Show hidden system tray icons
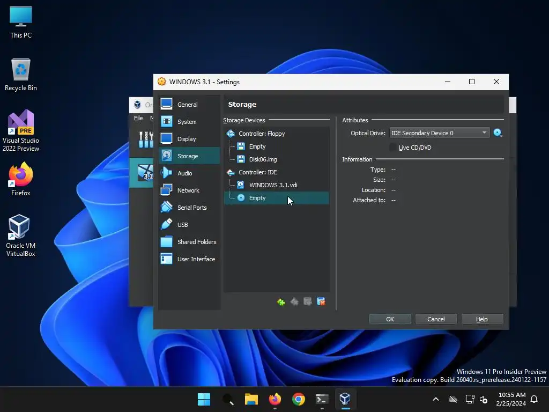This screenshot has height=412, width=549. click(x=436, y=399)
